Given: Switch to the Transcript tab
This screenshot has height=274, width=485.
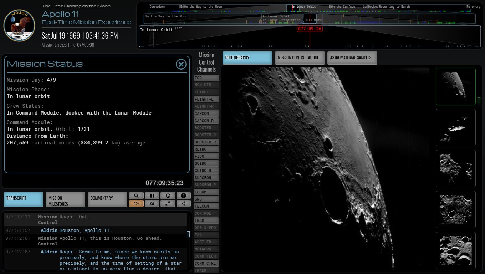Looking at the screenshot, I should pyautogui.click(x=24, y=199).
